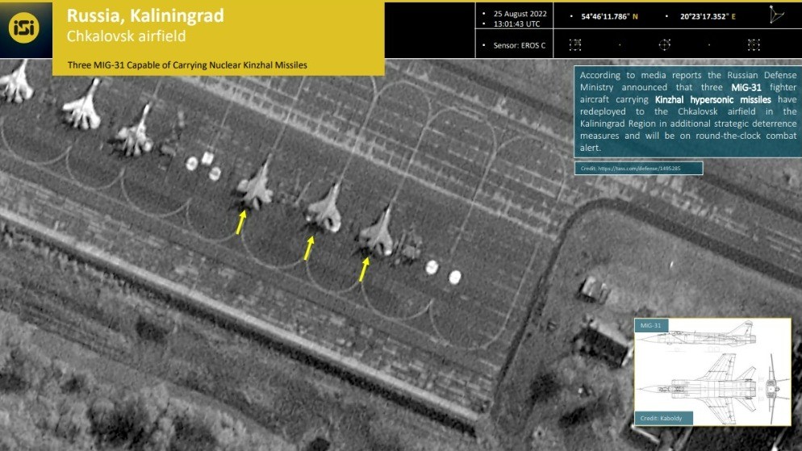Select the "25 August 2022" date
Viewport: 802px width, 451px height.
point(520,14)
